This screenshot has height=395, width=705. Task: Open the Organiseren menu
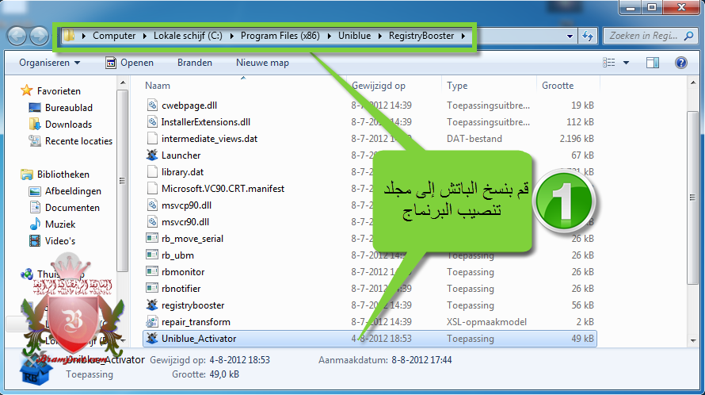click(49, 63)
